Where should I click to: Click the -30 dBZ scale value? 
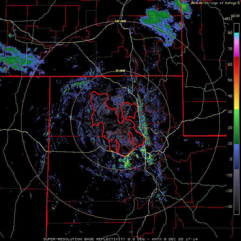pos(229,206)
